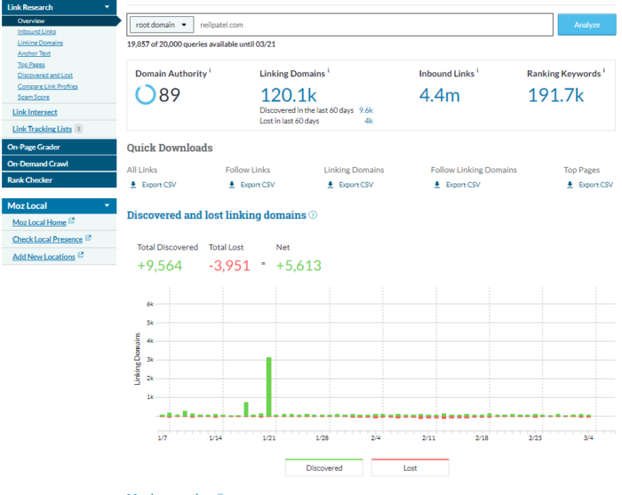Open the Inbound Links sidebar link
Image resolution: width=622 pixels, height=495 pixels.
coord(36,31)
